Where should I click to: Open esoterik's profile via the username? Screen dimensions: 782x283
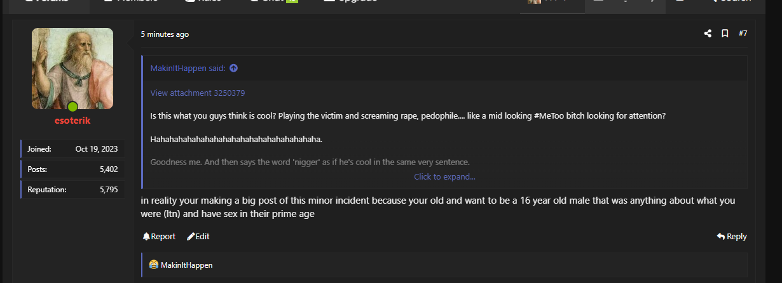coord(72,121)
